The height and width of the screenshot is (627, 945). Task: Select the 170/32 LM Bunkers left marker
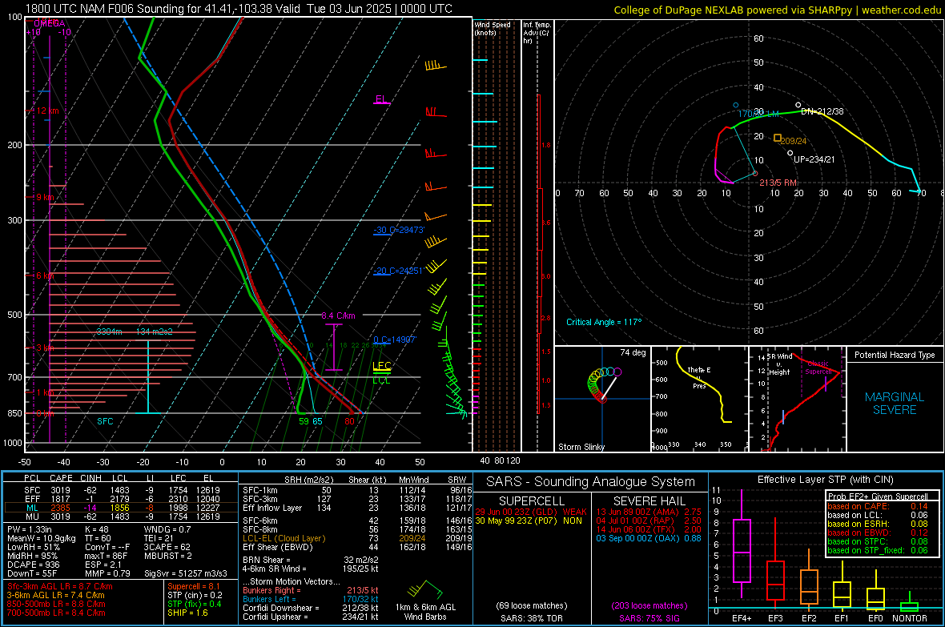[736, 106]
